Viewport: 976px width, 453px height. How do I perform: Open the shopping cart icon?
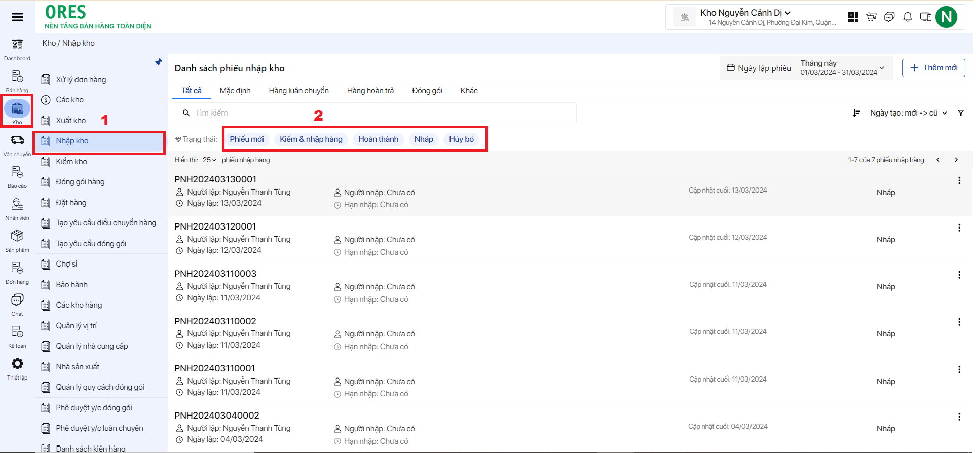871,17
